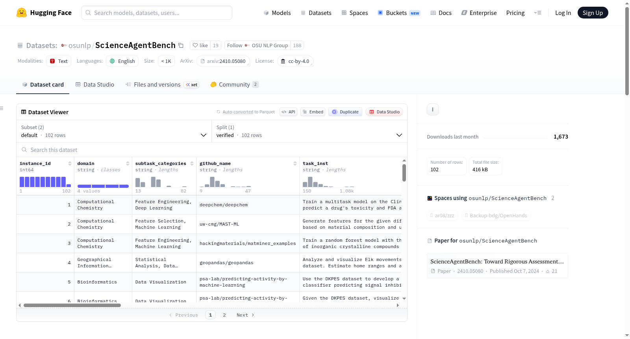Select page 1 in pagination

click(x=210, y=315)
